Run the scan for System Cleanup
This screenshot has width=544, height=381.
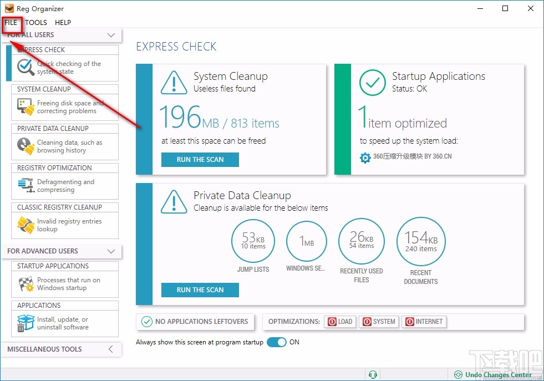click(200, 160)
